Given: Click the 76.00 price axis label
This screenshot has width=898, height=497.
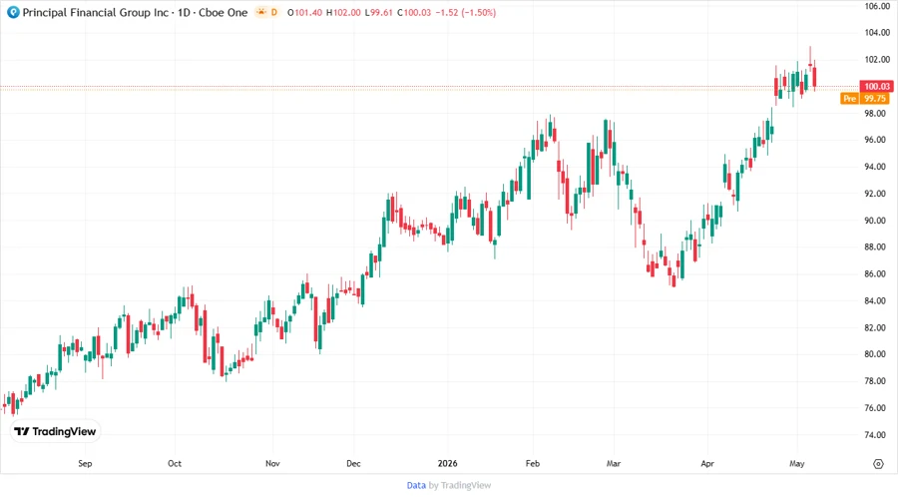Looking at the screenshot, I should coord(877,407).
